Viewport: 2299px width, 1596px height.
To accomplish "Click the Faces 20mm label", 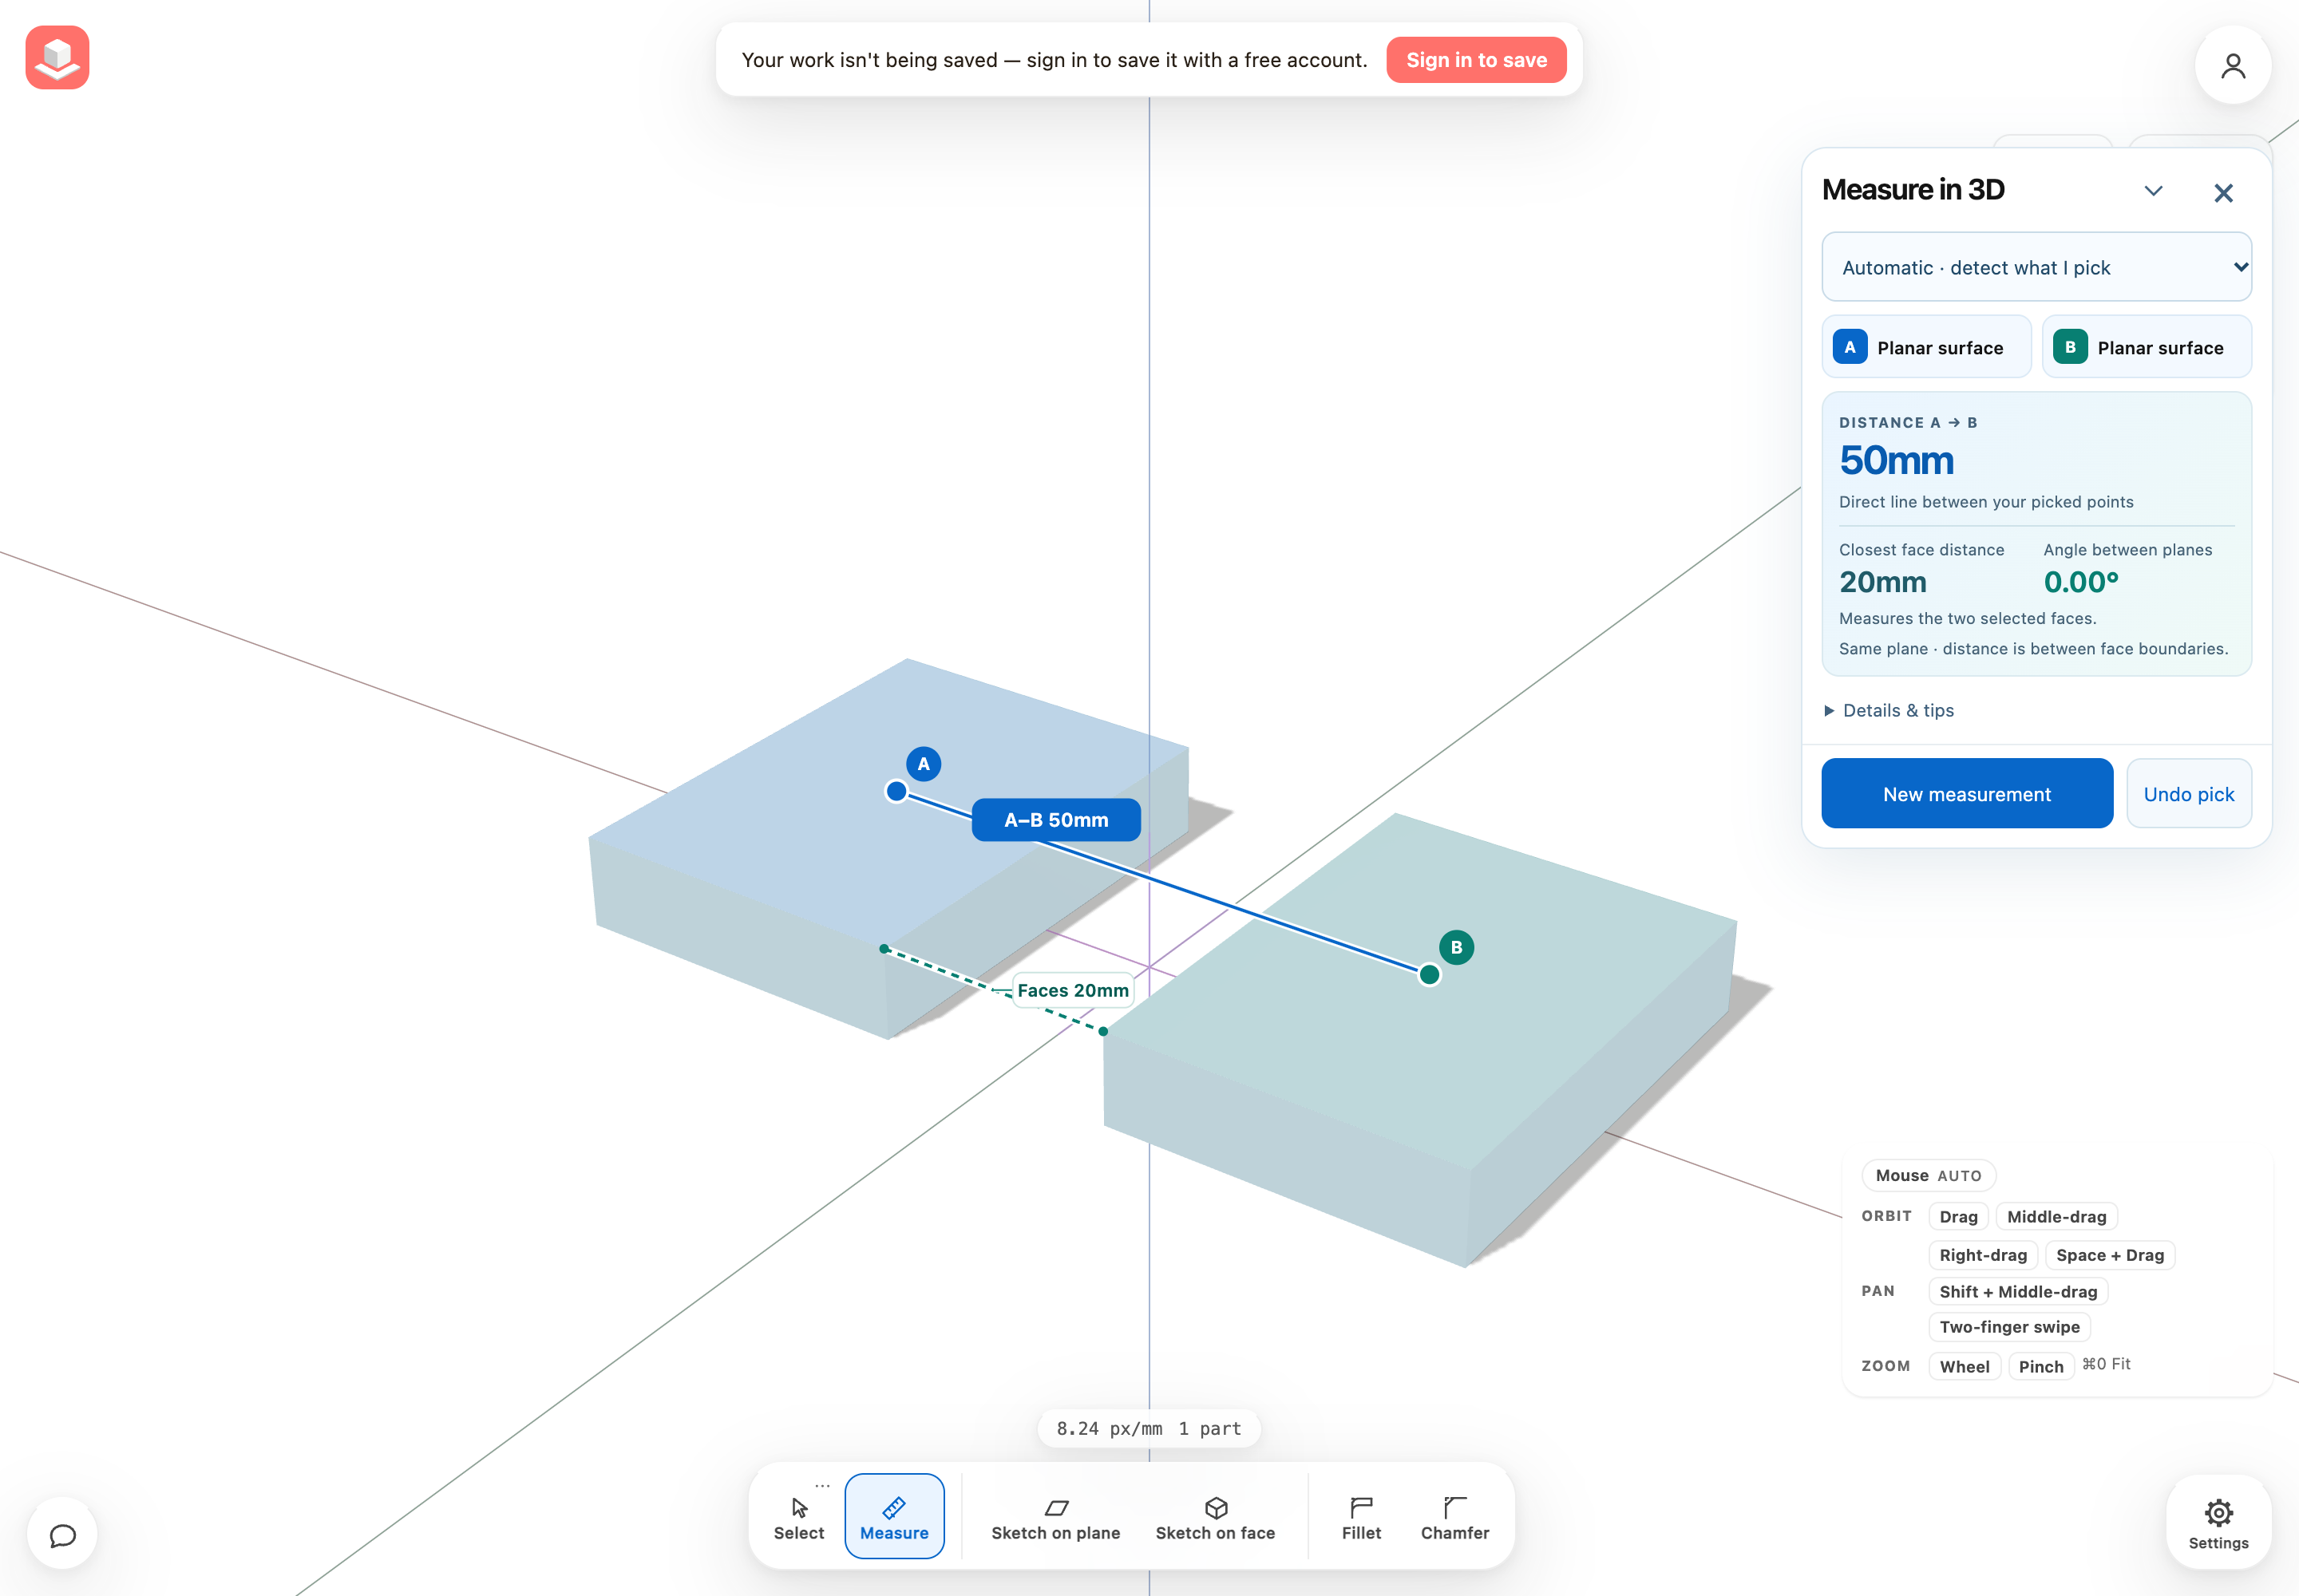I will [x=1072, y=990].
